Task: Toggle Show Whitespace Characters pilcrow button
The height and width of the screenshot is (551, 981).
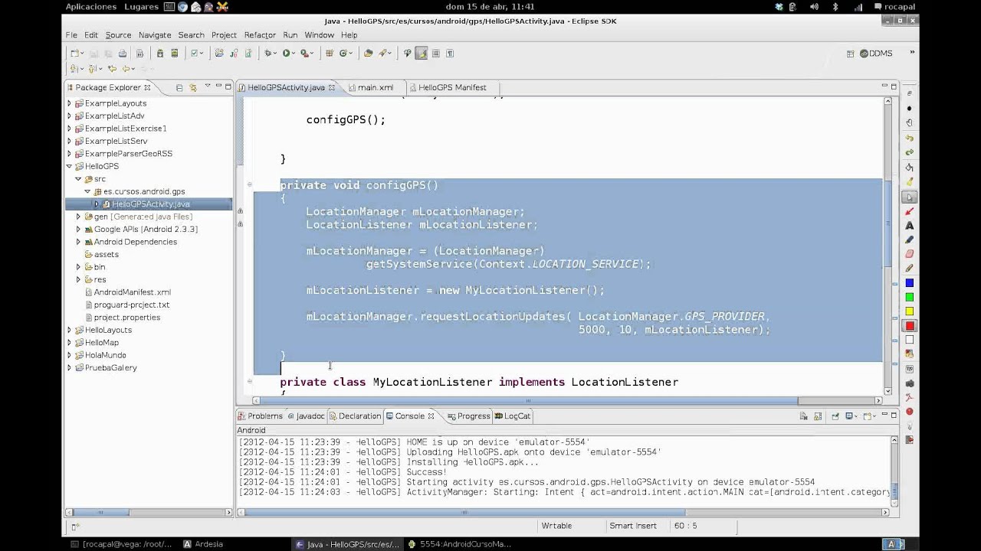Action: coord(450,53)
